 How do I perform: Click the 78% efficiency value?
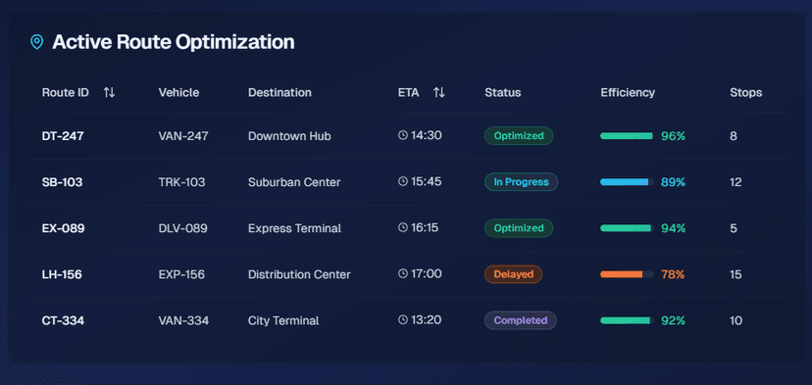(x=673, y=274)
